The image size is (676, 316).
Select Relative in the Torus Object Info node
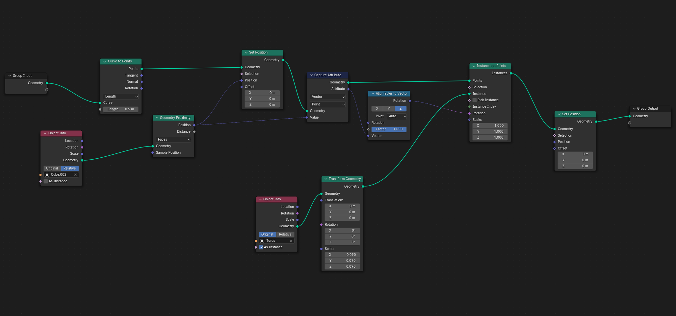pos(285,235)
